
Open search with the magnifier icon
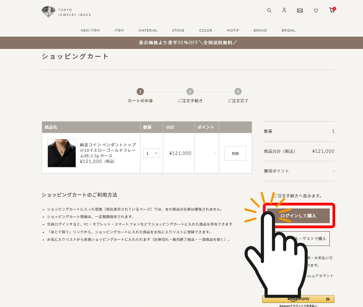tap(269, 11)
